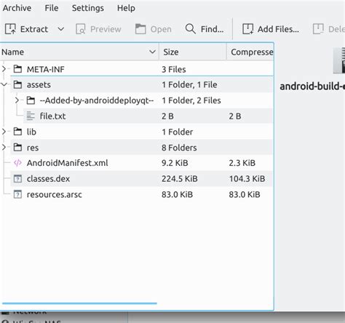Open the File menu
The image size is (345, 323).
52,8
